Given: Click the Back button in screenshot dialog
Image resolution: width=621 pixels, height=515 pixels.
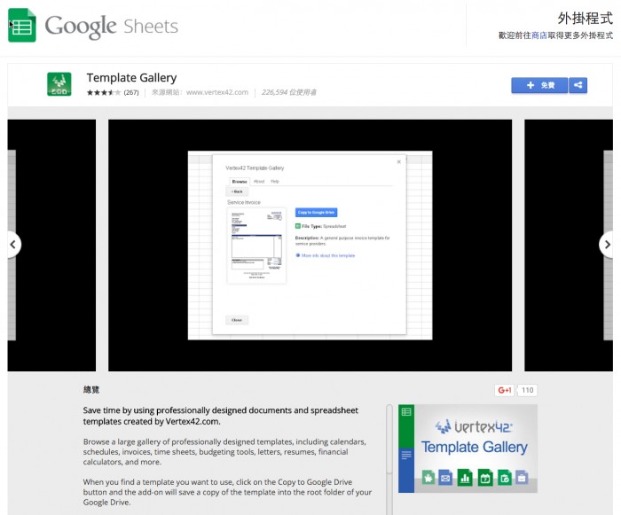Looking at the screenshot, I should pyautogui.click(x=237, y=191).
